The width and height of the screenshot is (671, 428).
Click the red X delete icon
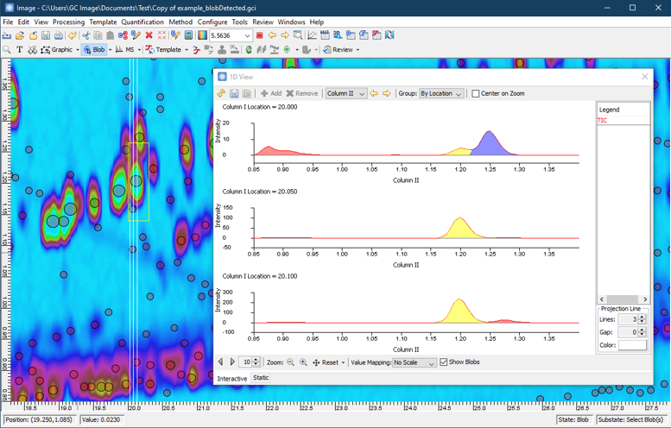pyautogui.click(x=149, y=35)
